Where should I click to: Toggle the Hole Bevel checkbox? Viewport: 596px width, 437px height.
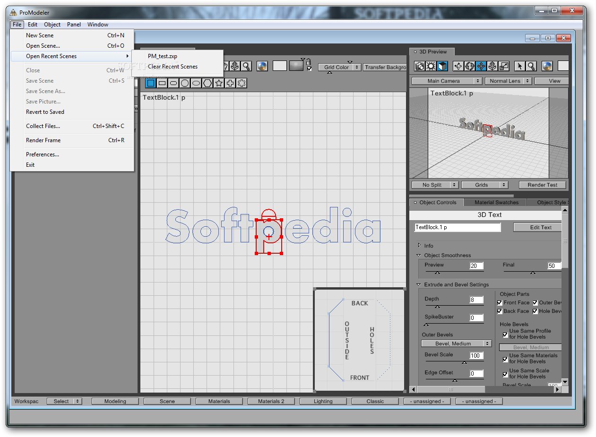tap(535, 311)
